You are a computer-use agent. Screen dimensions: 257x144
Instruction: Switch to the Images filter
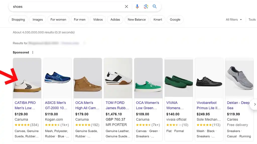38,19
